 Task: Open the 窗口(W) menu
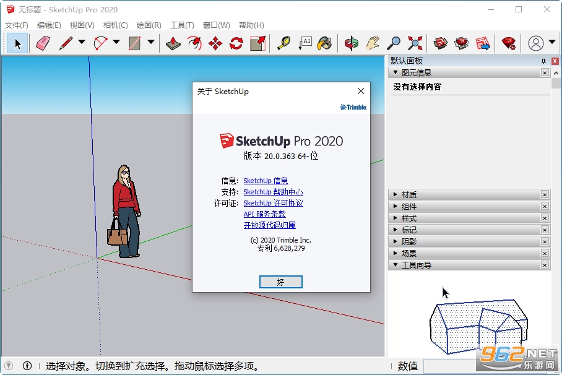tap(217, 25)
